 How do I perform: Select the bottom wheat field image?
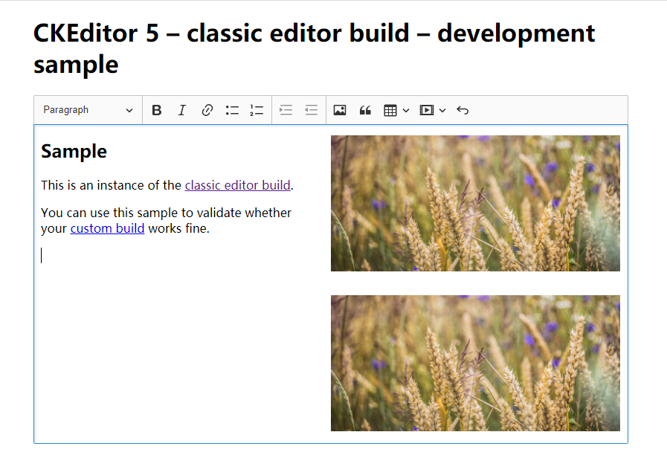[x=475, y=363]
